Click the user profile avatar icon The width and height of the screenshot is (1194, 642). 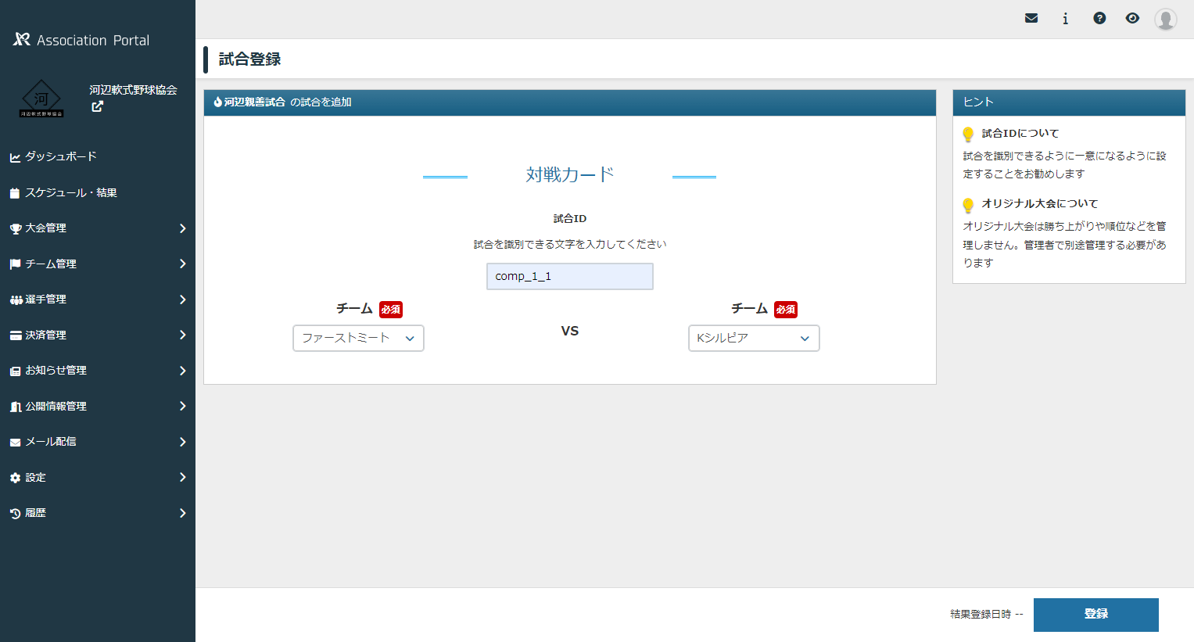point(1165,19)
